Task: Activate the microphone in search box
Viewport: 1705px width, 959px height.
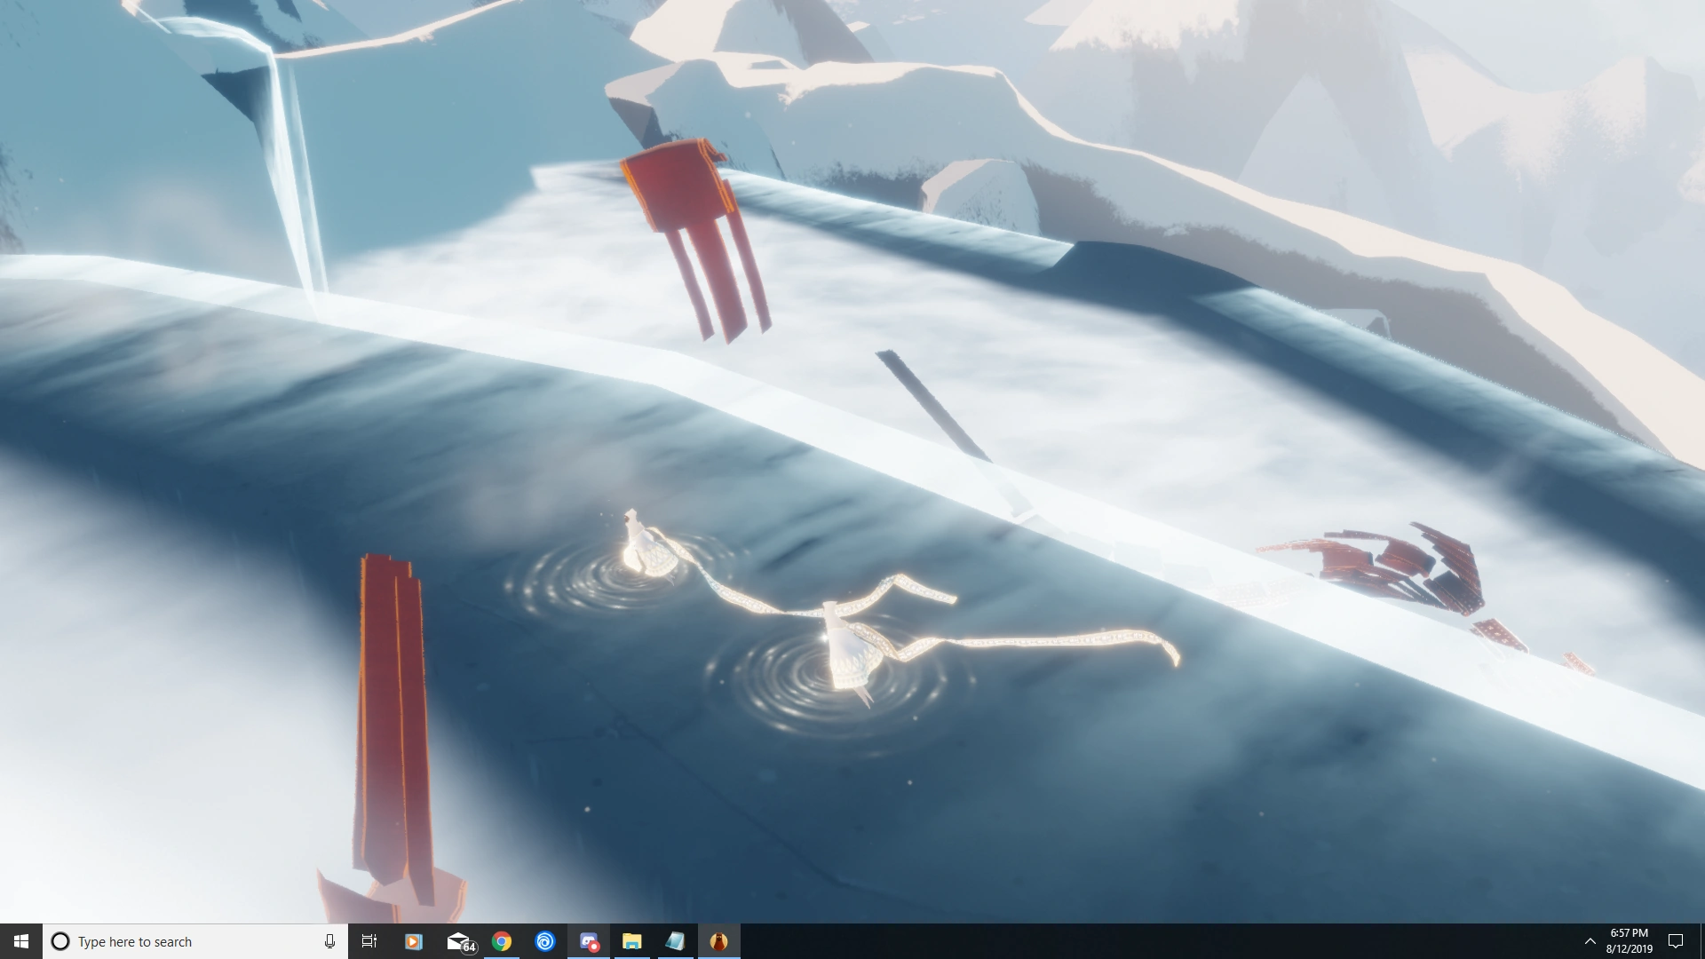Action: 329,941
